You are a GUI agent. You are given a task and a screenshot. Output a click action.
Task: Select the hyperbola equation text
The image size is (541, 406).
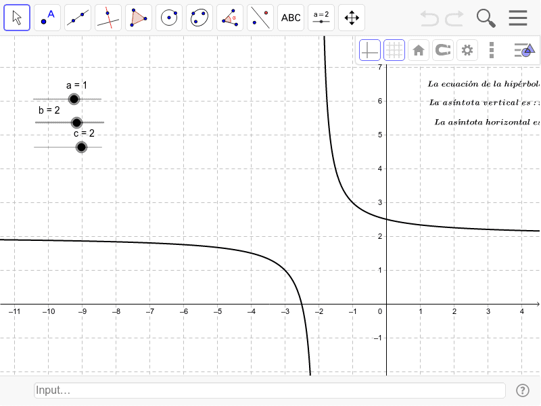click(x=483, y=84)
